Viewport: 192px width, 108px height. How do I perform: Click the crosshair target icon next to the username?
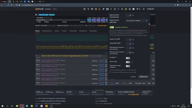point(144,9)
